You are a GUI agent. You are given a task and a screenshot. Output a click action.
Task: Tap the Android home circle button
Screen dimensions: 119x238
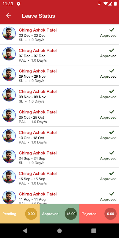pos(59,231)
